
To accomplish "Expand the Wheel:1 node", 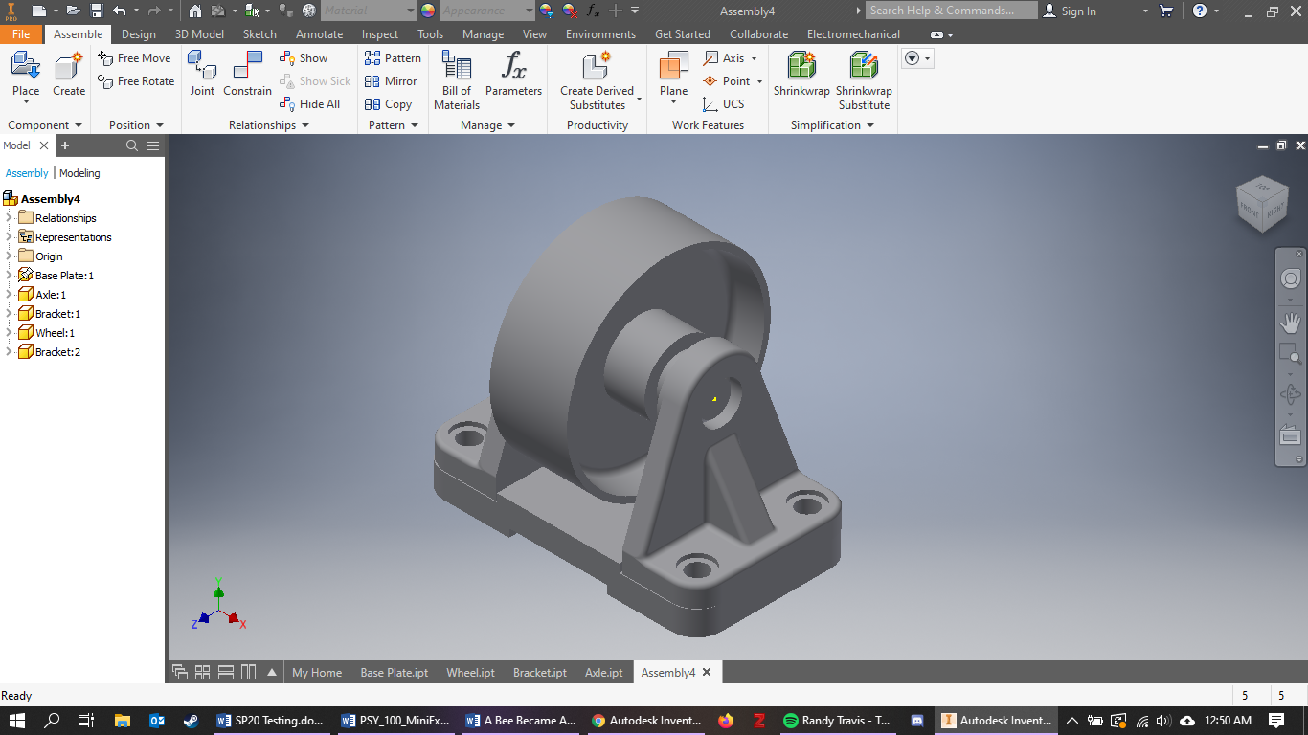I will click(x=9, y=333).
